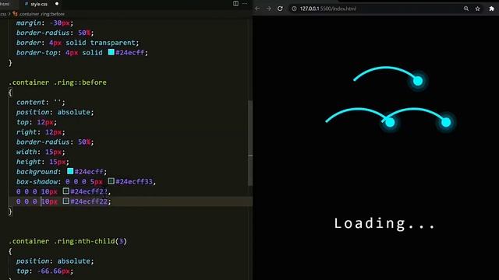Image resolution: width=499 pixels, height=280 pixels.
Task: Close style.css via its unsaved dot
Action: [x=57, y=4]
